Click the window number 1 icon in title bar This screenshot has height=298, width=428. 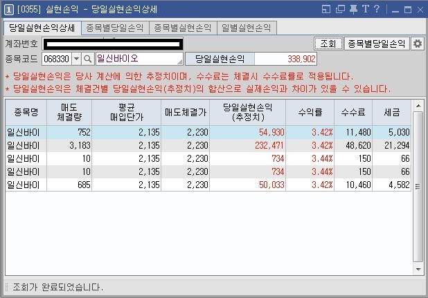9,10
